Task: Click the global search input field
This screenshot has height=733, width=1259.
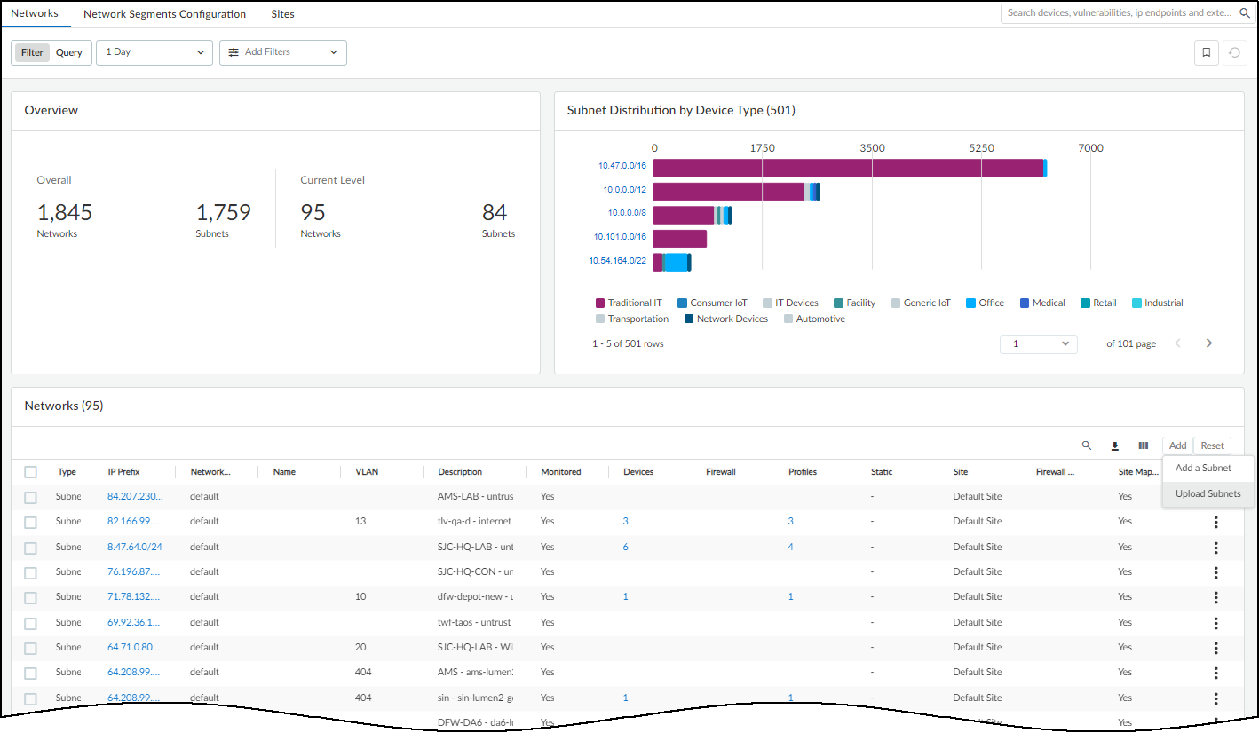Action: click(1119, 13)
